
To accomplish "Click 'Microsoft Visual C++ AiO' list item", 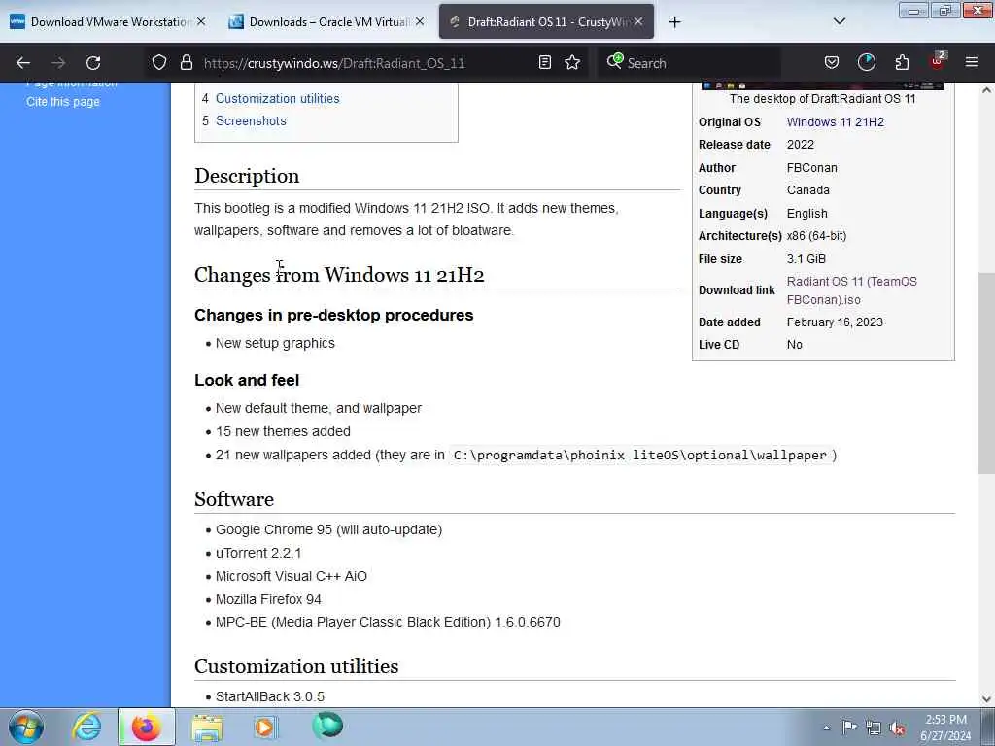I will coord(292,576).
